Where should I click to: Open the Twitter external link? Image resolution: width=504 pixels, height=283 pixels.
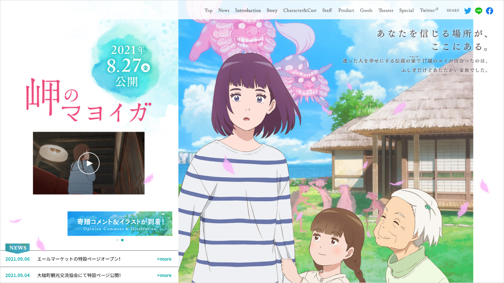(x=429, y=10)
